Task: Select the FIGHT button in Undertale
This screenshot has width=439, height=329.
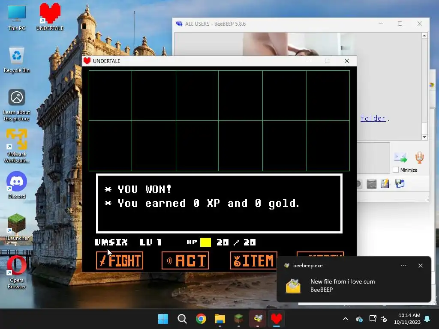Action: (120, 260)
